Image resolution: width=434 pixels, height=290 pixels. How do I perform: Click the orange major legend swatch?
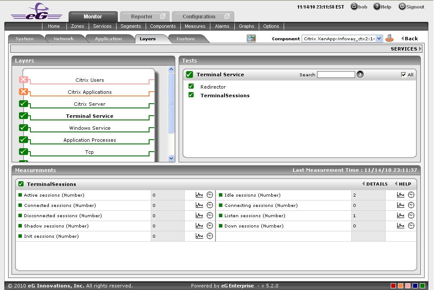pos(400,286)
